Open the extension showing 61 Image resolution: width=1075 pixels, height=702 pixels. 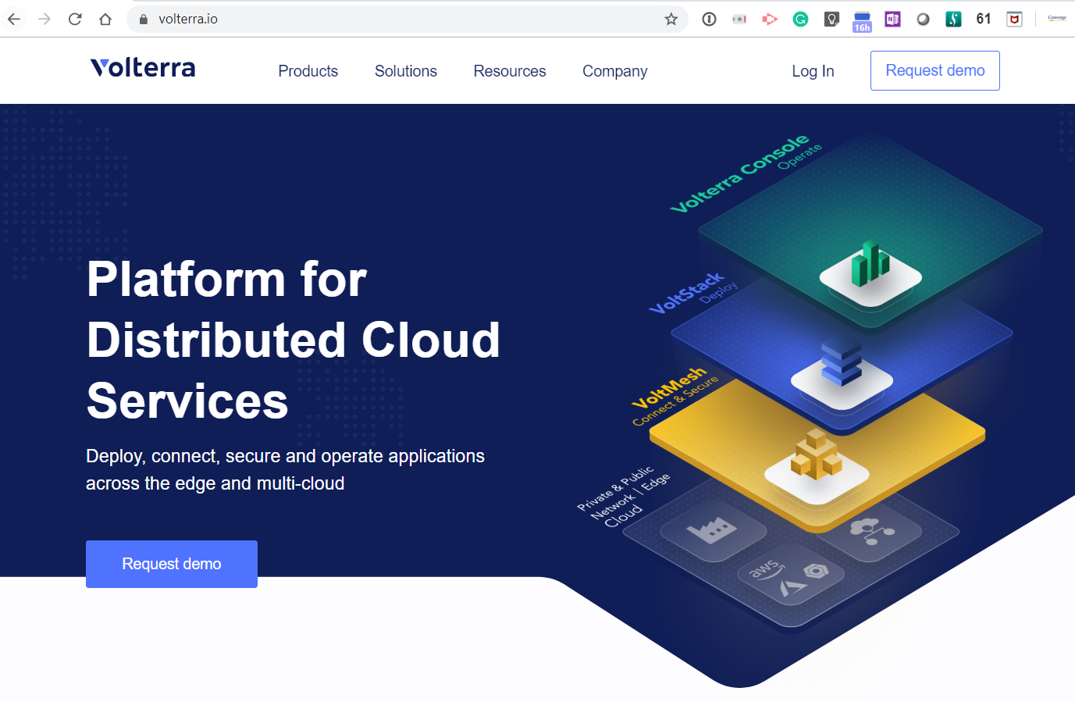(984, 19)
